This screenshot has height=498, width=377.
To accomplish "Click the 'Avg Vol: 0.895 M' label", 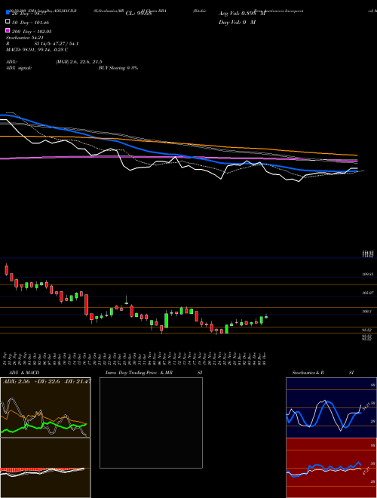I will click(x=242, y=14).
